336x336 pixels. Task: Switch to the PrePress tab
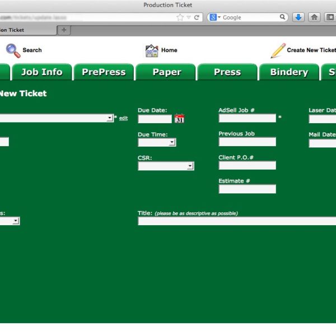104,72
